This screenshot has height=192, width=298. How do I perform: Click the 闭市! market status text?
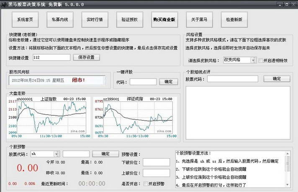click(78, 80)
